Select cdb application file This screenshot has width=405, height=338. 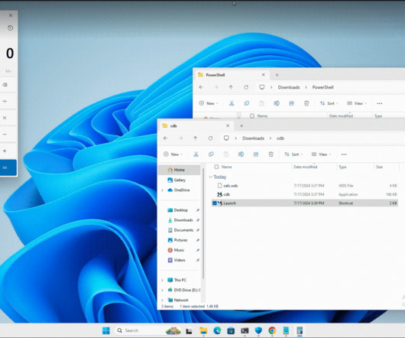point(305,194)
